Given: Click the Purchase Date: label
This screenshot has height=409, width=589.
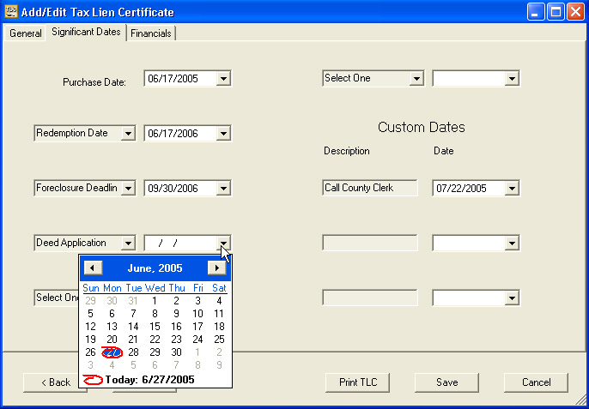Looking at the screenshot, I should pyautogui.click(x=94, y=82).
